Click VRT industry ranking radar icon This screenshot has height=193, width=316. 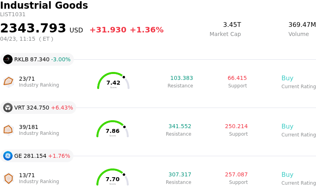(8, 130)
